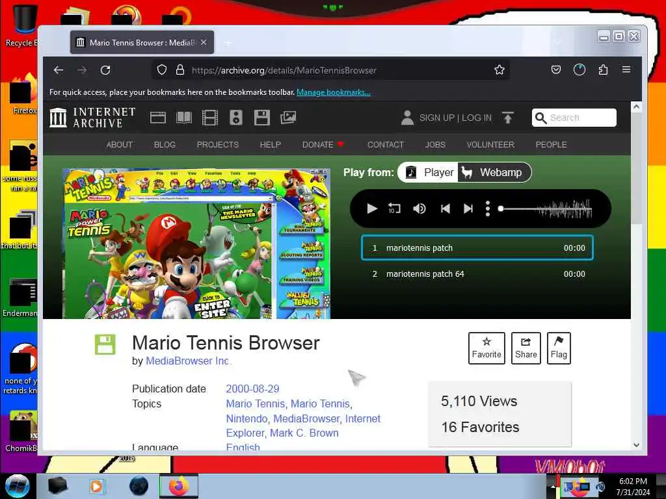Open the Manage bookmarks link
Image resolution: width=666 pixels, height=499 pixels.
click(x=334, y=92)
